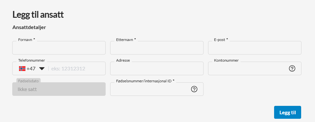Click the Norwegian flag in the phone field
The image size is (315, 122).
pos(22,69)
